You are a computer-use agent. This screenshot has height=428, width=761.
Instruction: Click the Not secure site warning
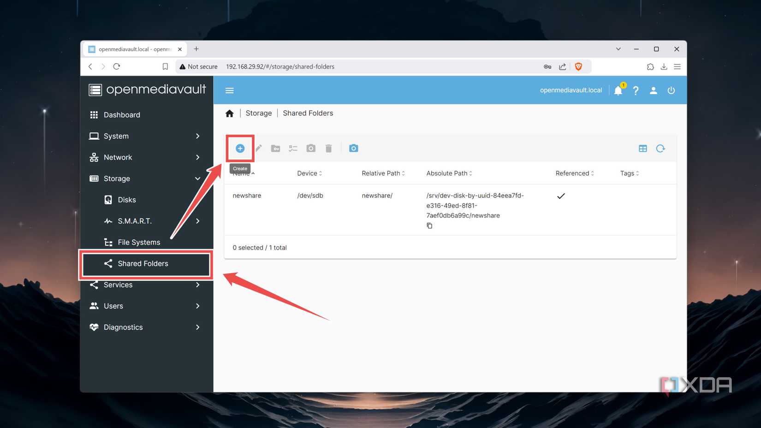click(198, 66)
